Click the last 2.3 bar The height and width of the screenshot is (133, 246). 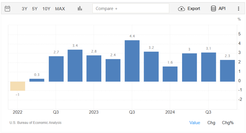[227, 71]
